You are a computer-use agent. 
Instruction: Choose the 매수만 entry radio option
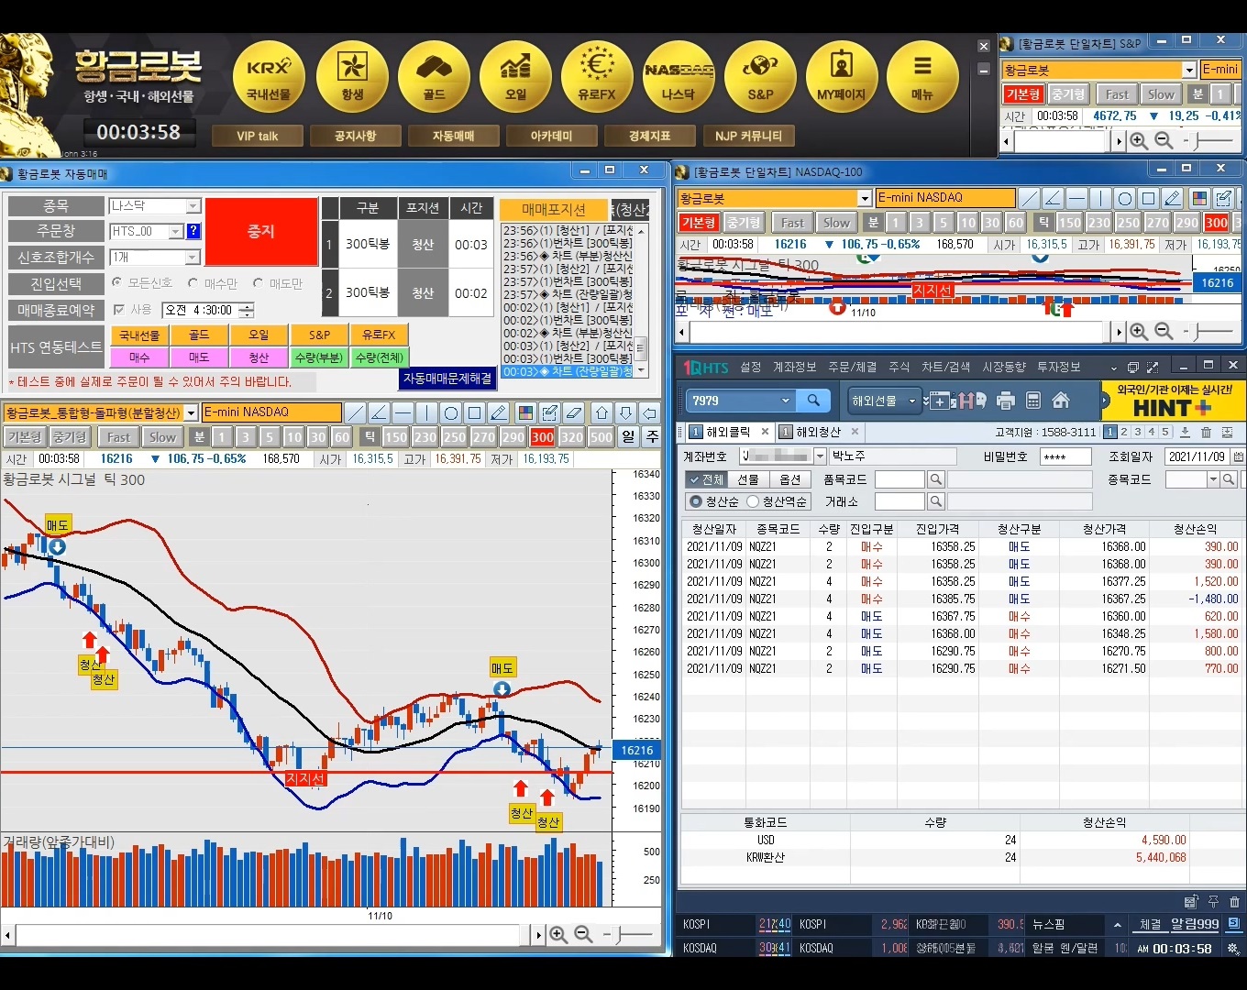193,283
